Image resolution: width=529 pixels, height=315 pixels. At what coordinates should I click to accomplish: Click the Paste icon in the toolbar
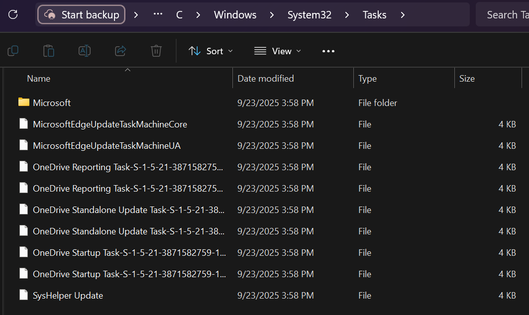[48, 50]
